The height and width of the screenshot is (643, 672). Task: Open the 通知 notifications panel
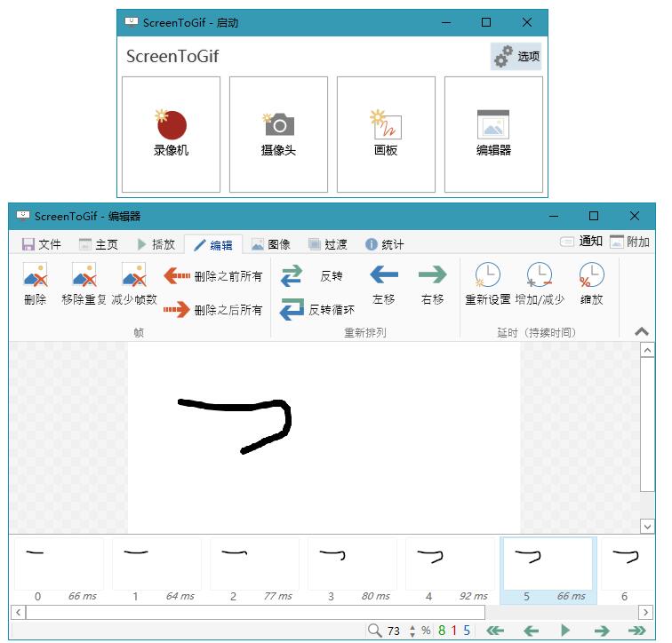tap(581, 242)
